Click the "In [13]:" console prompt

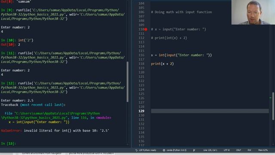9,143
